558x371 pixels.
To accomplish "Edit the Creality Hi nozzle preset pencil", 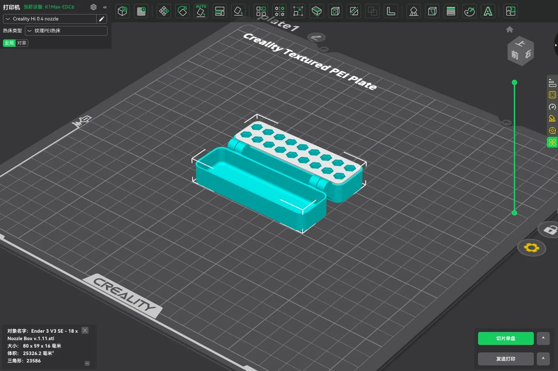I will (x=101, y=19).
